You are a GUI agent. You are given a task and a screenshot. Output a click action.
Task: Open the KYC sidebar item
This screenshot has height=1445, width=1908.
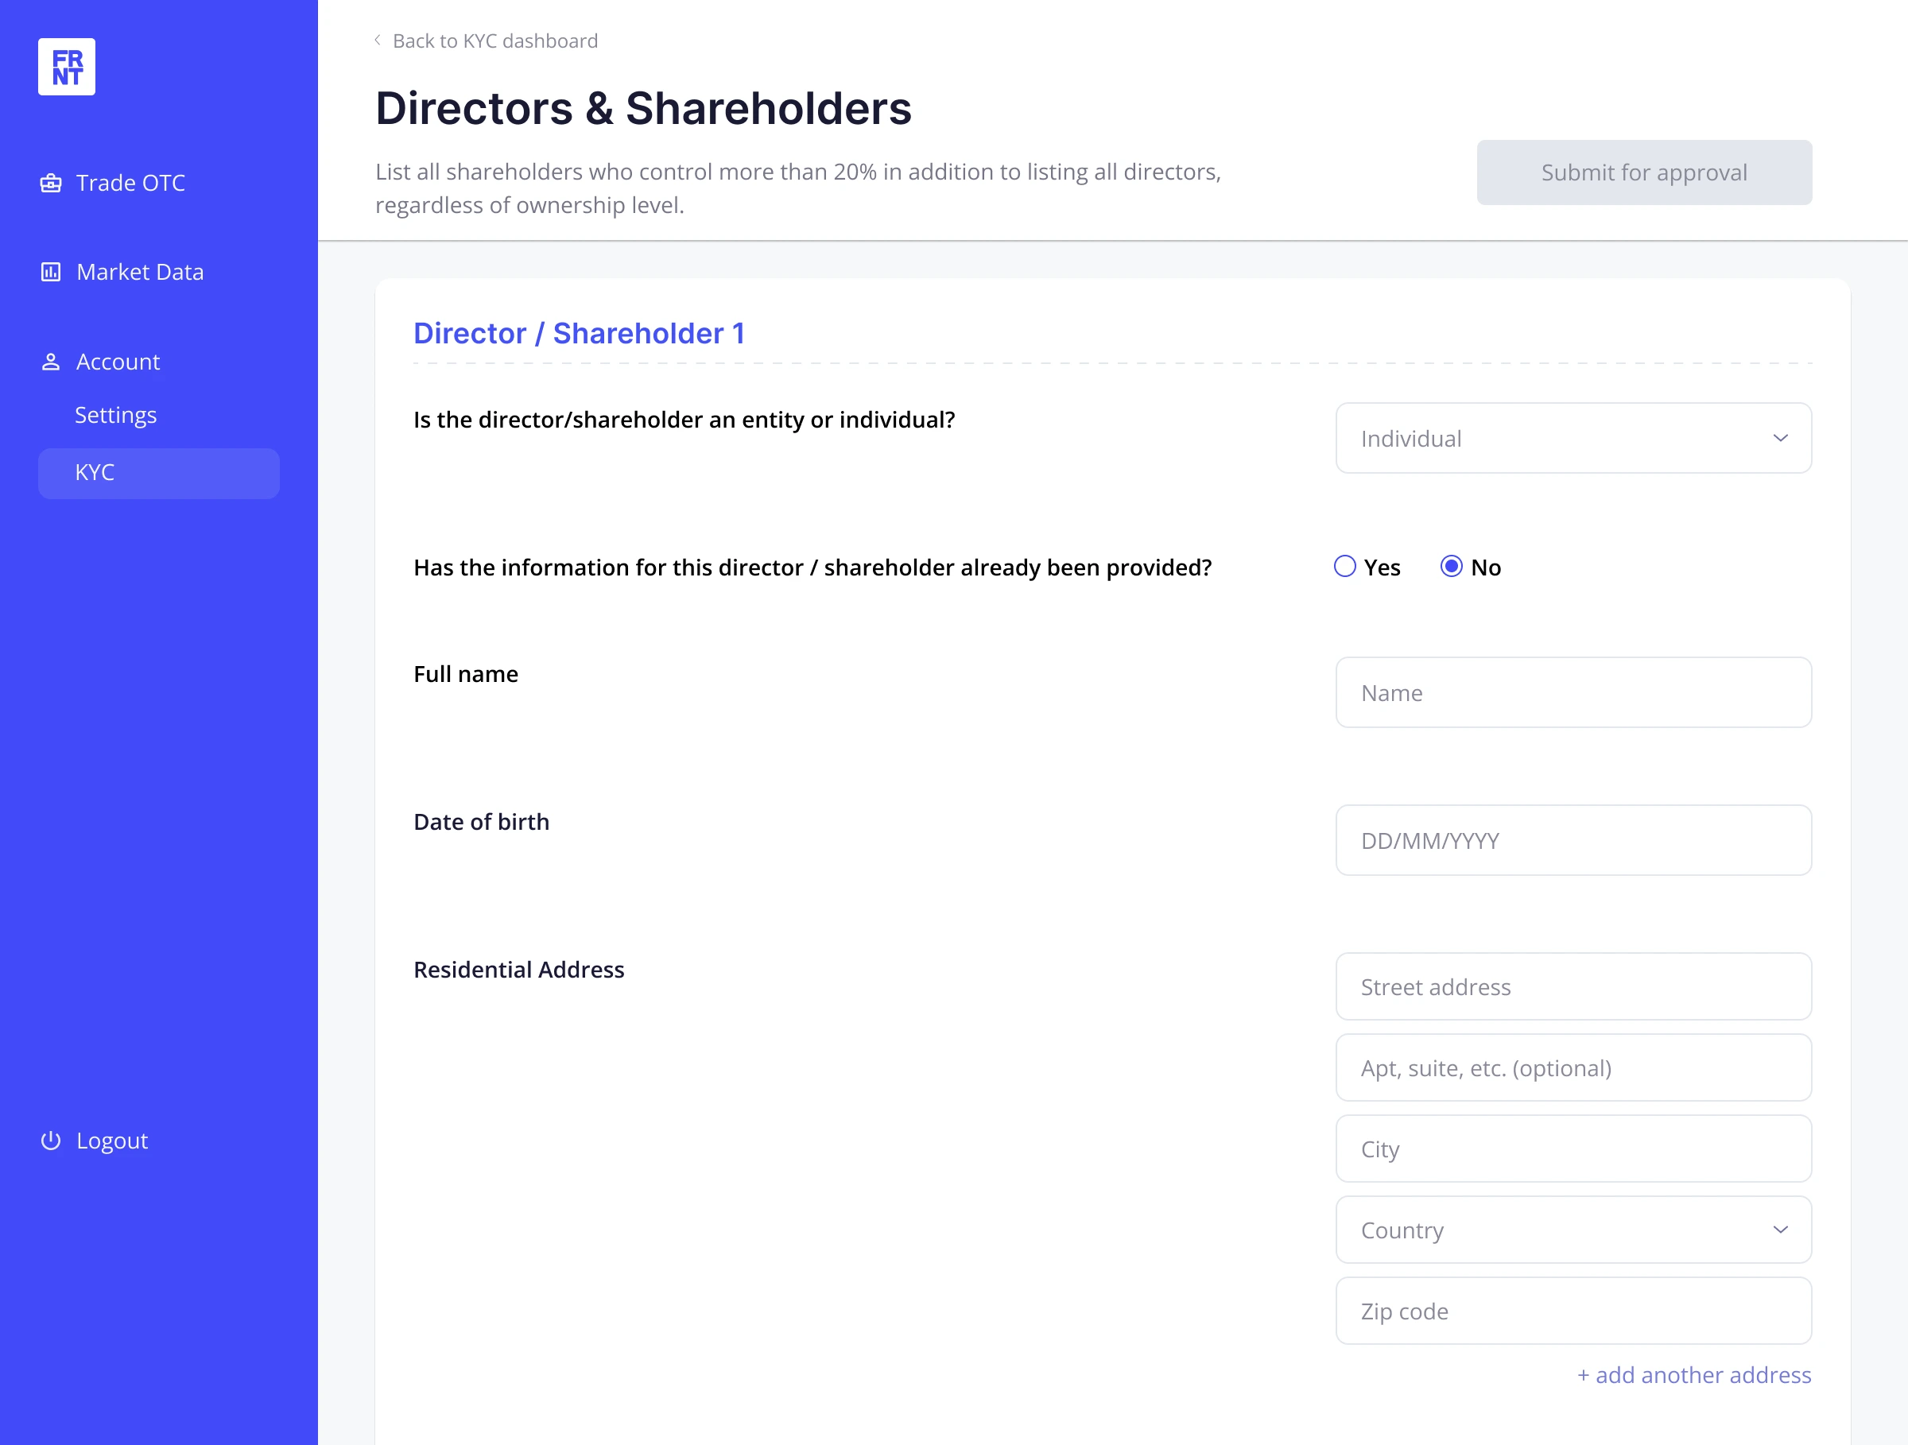pos(159,472)
